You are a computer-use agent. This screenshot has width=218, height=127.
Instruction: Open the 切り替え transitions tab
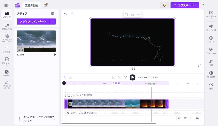click(7, 73)
